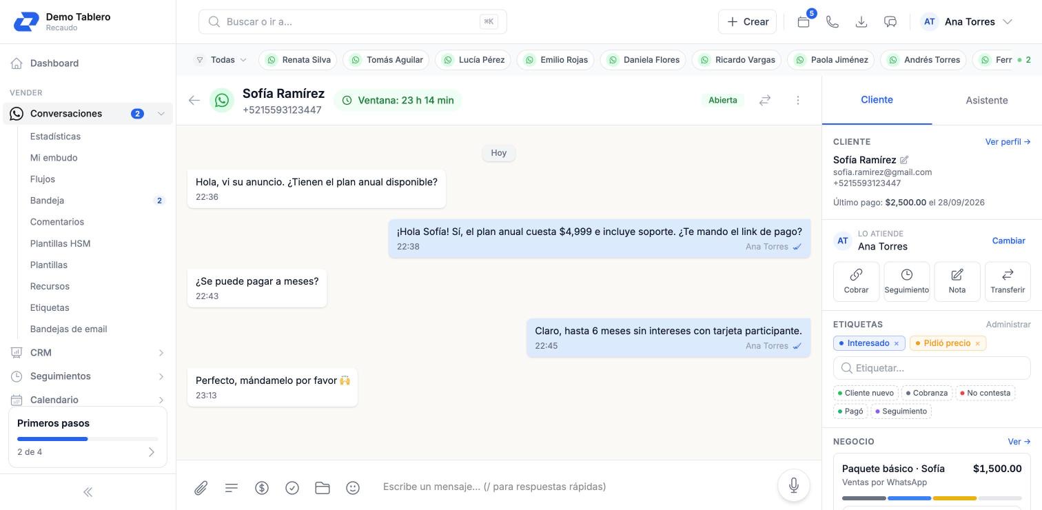
Task: Expand the CRM sidebar section
Action: 161,353
